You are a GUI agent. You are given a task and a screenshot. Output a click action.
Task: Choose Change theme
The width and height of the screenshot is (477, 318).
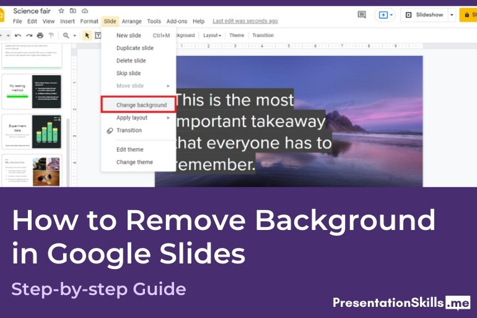(139, 162)
